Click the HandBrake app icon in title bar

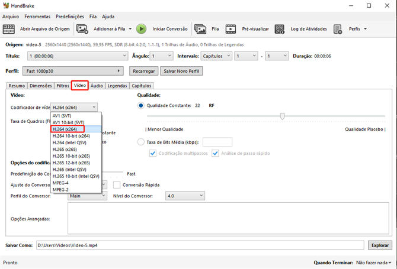(6, 5)
